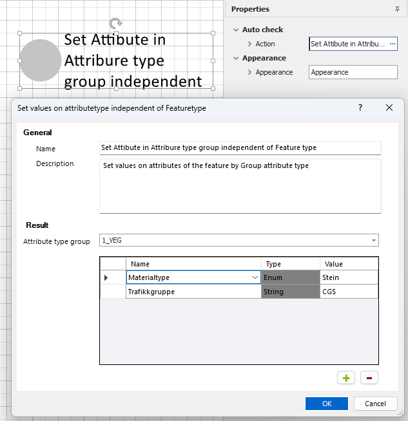Click the Name column header

pyautogui.click(x=193, y=264)
